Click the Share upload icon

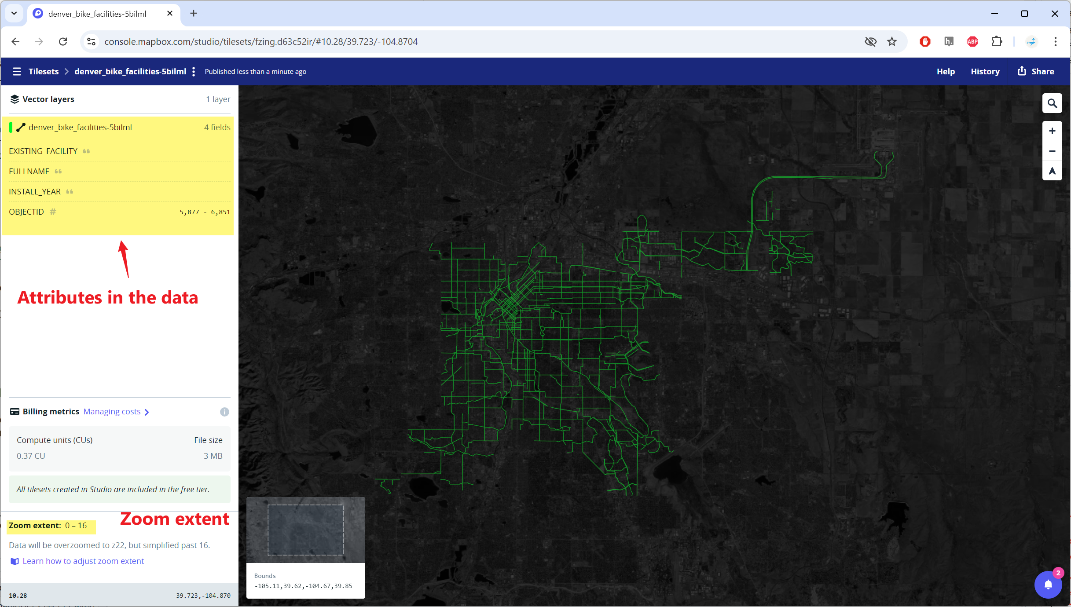click(x=1022, y=71)
